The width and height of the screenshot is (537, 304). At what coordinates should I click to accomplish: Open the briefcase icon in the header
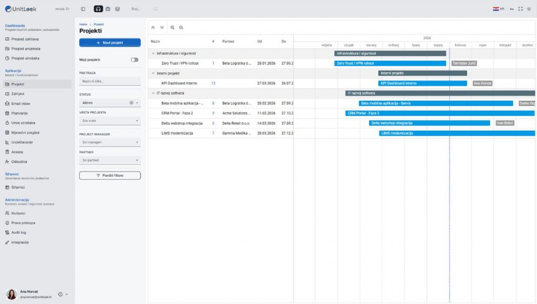(108, 9)
